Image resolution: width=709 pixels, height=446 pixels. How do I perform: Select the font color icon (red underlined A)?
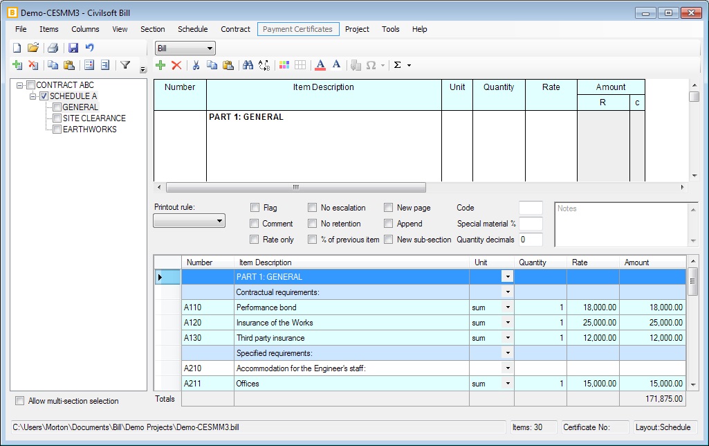tap(320, 64)
